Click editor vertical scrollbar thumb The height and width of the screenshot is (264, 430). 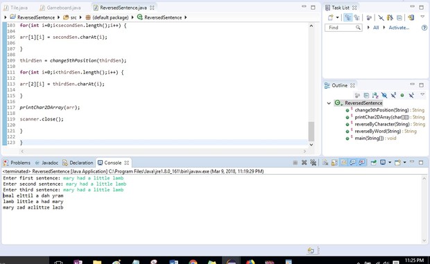[311, 131]
